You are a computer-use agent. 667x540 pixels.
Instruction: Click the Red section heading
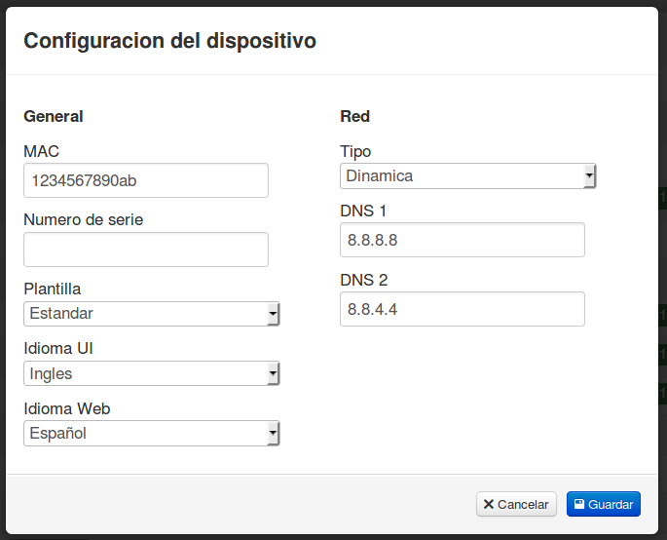(354, 116)
